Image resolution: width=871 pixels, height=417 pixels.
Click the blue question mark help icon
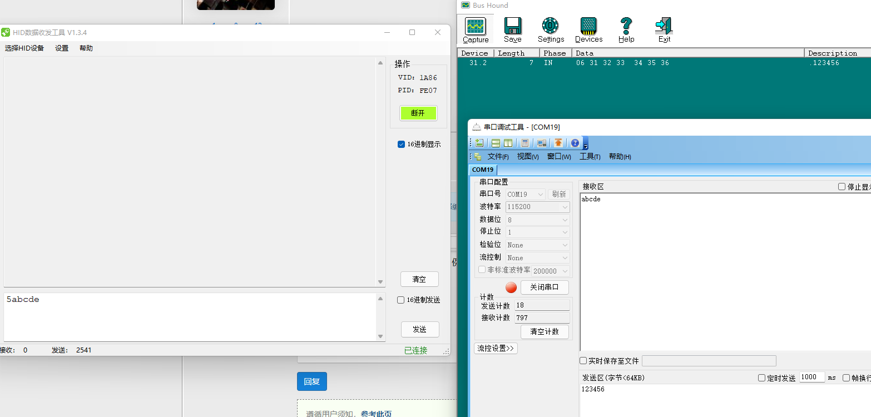[575, 143]
